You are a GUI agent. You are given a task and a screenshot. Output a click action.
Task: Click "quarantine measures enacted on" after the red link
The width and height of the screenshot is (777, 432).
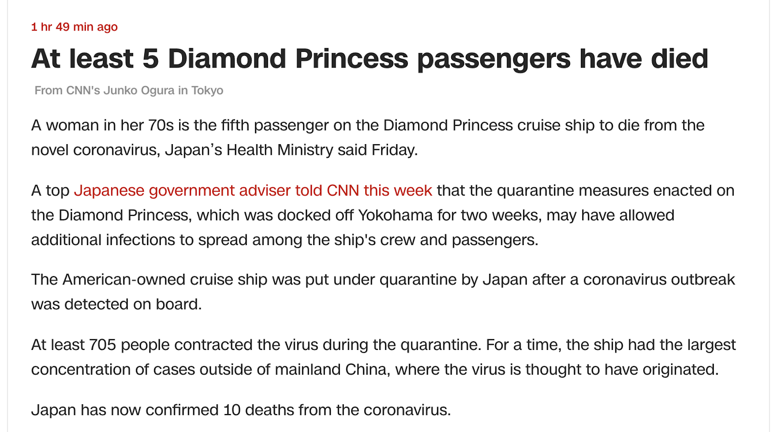[615, 190]
